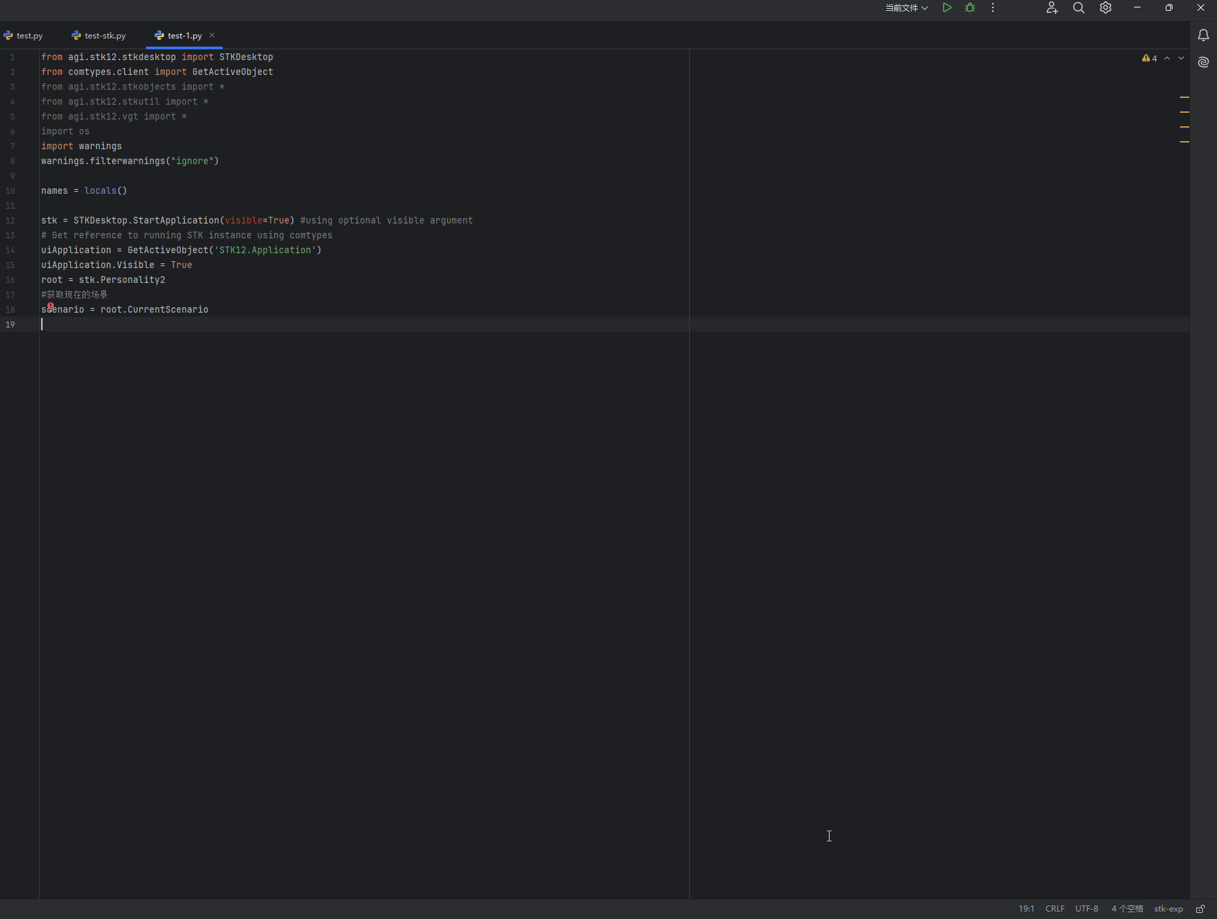Click the 19:1 cursor position indicator

coord(1026,909)
